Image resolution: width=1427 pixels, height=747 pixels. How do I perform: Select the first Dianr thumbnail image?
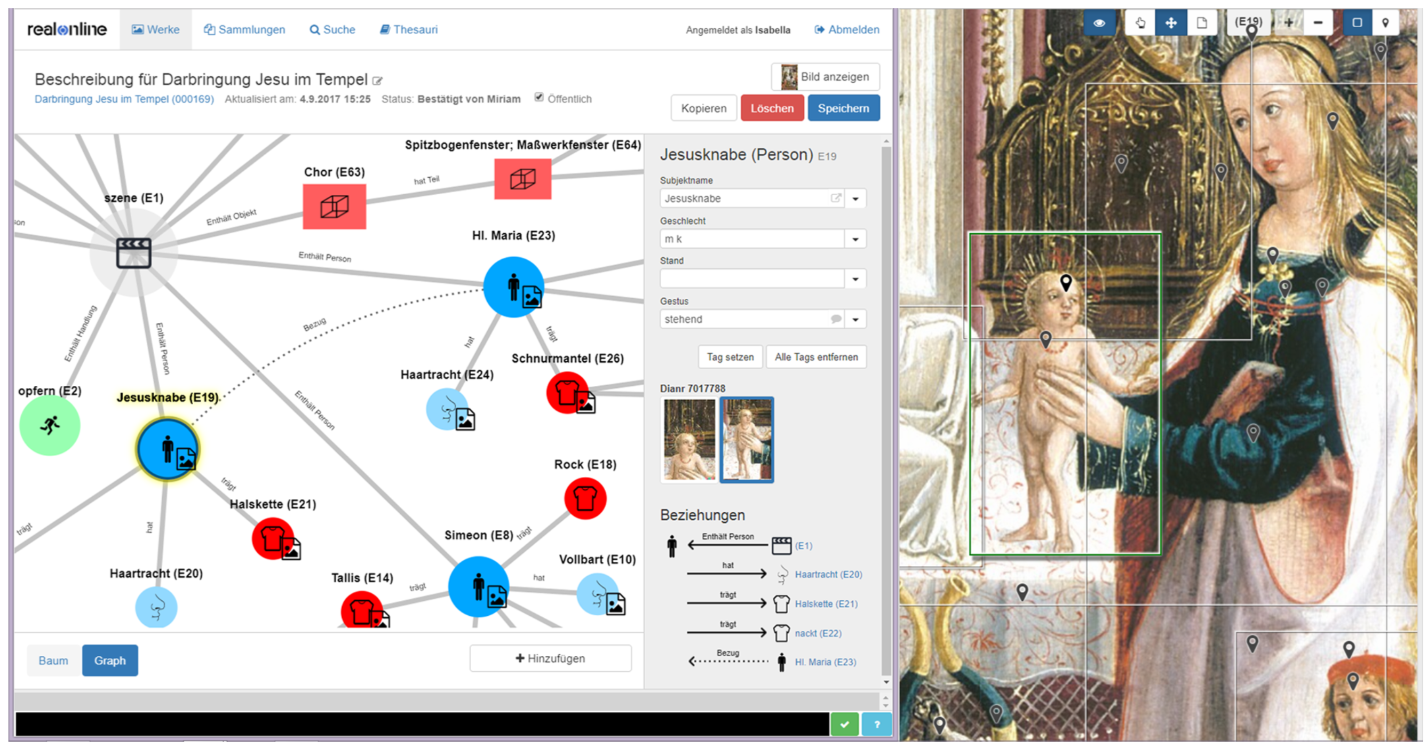click(688, 439)
